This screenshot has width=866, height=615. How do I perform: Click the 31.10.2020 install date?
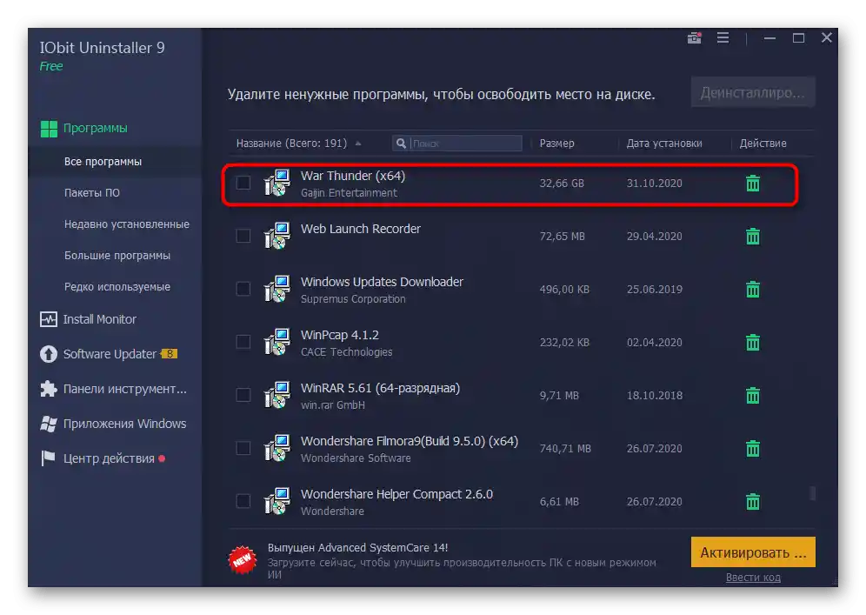[x=655, y=183]
